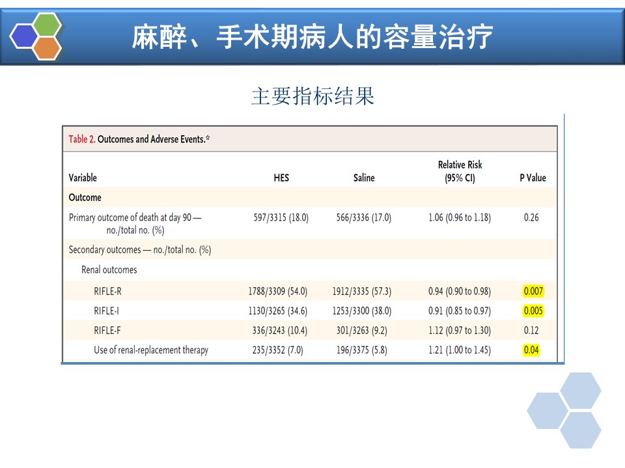Click relative risk 0.94 (0.90 to 0.98)
The height and width of the screenshot is (468, 625).
[460, 291]
